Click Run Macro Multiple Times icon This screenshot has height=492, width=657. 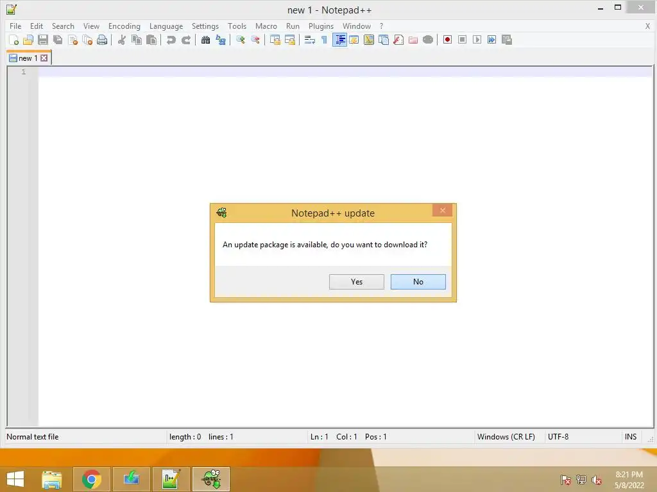(x=492, y=40)
